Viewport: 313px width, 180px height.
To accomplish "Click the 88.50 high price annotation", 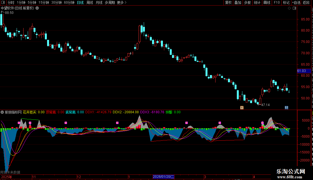I will (x=9, y=13).
